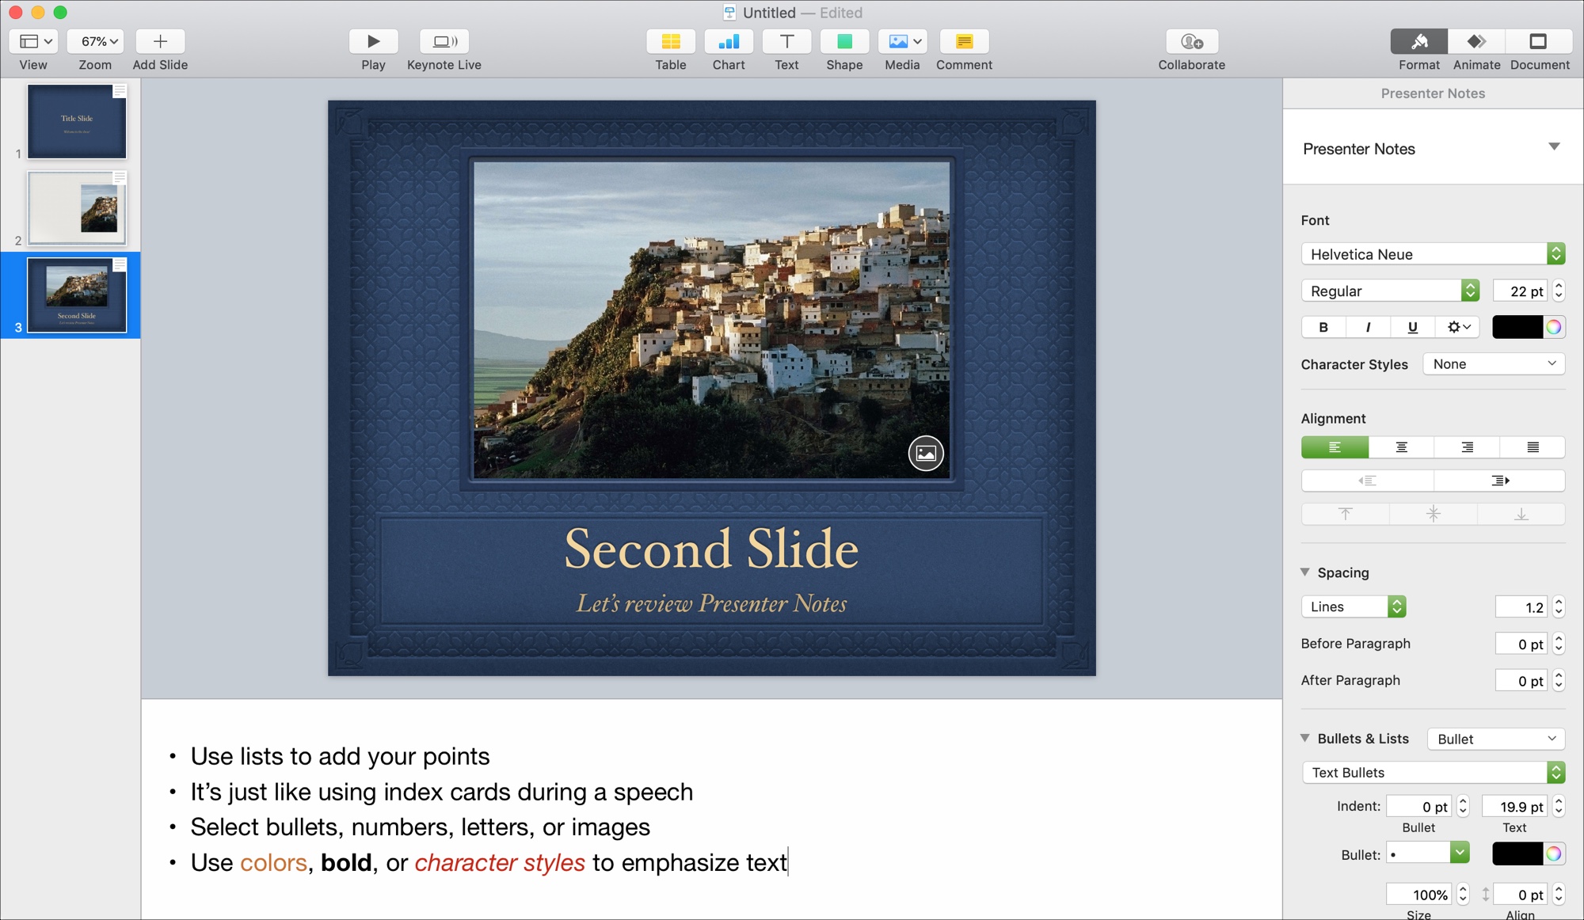This screenshot has height=920, width=1584.
Task: Open the Character Styles dropdown
Action: 1495,363
